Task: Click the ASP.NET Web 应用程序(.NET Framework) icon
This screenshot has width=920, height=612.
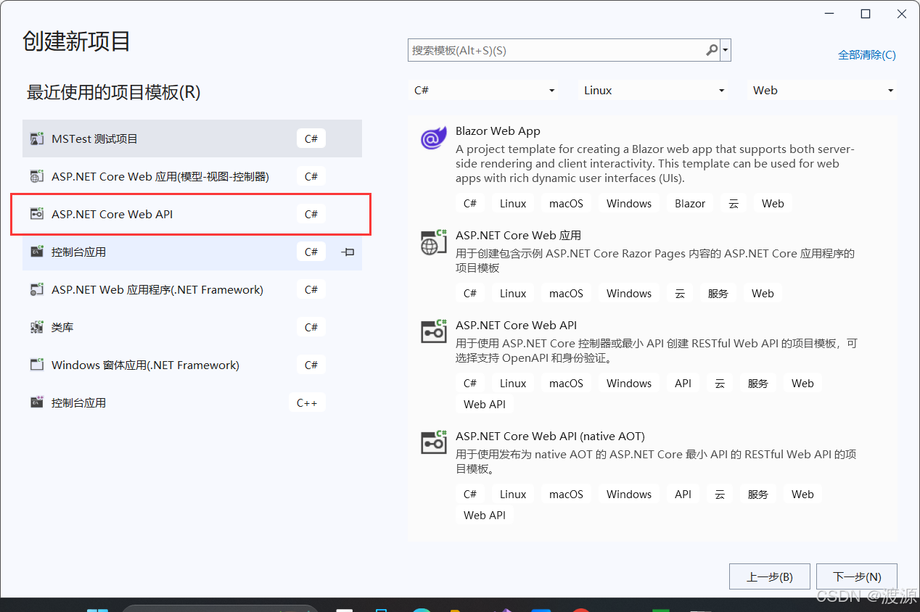Action: pos(37,289)
